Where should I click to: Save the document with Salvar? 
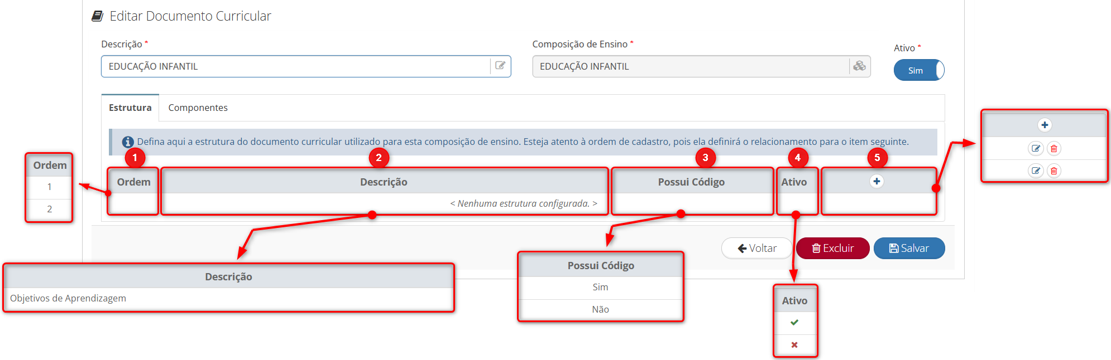coord(909,248)
